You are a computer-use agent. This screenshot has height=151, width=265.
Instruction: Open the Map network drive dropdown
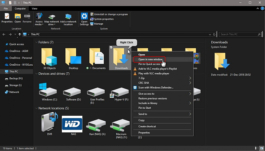click(x=52, y=19)
